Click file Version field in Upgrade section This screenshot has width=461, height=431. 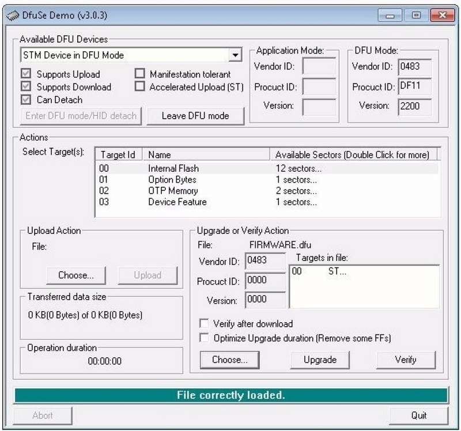point(265,300)
